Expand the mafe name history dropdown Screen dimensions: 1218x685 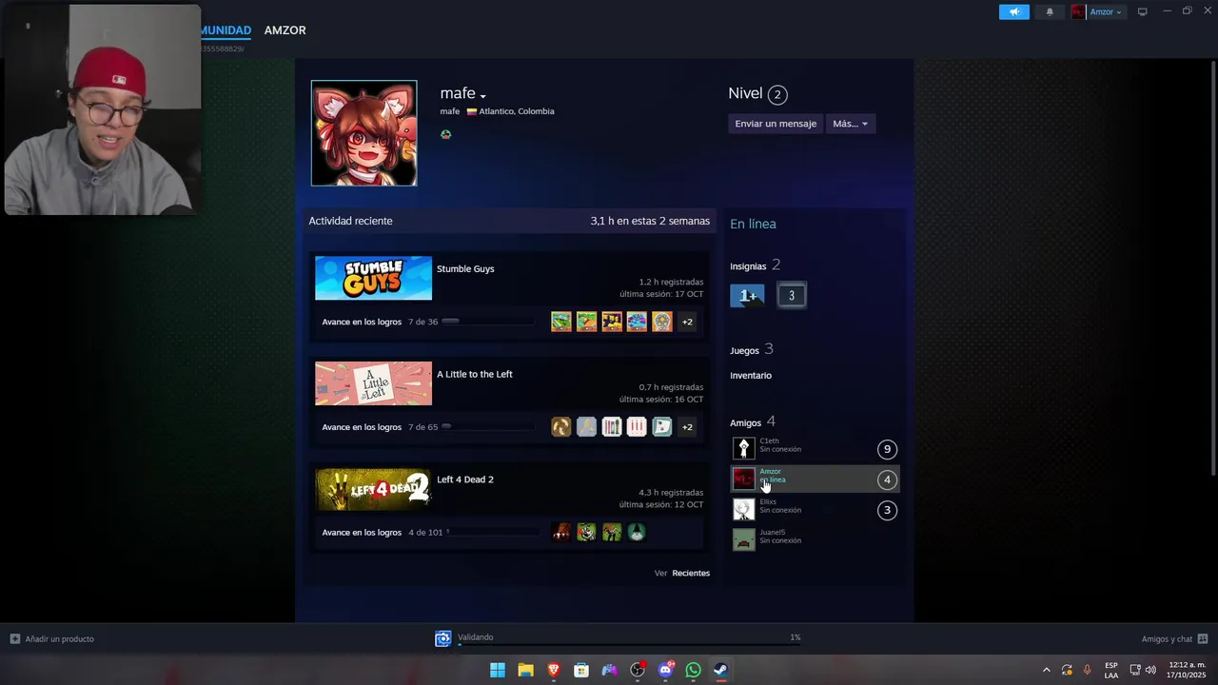click(x=483, y=96)
